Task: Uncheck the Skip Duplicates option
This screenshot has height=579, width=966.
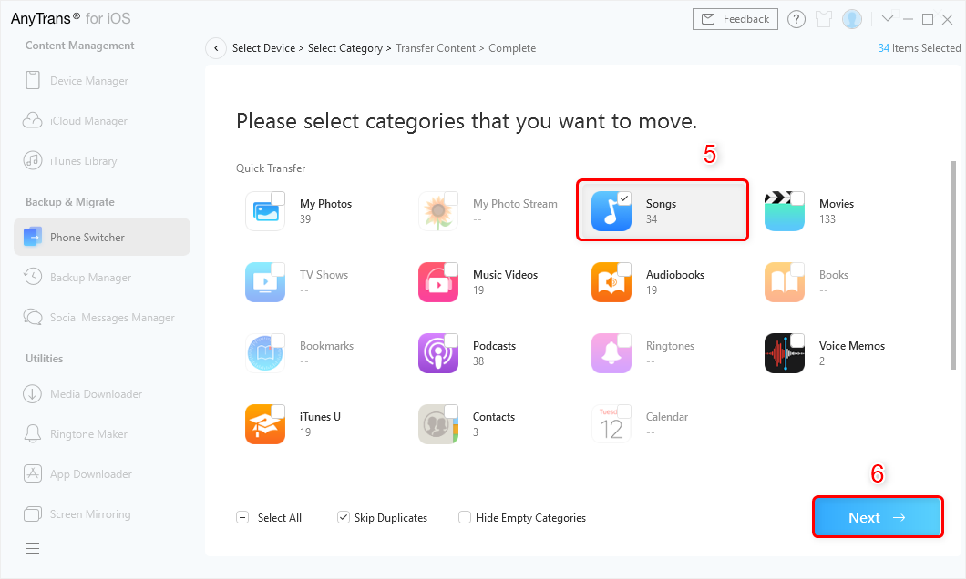Action: (344, 516)
